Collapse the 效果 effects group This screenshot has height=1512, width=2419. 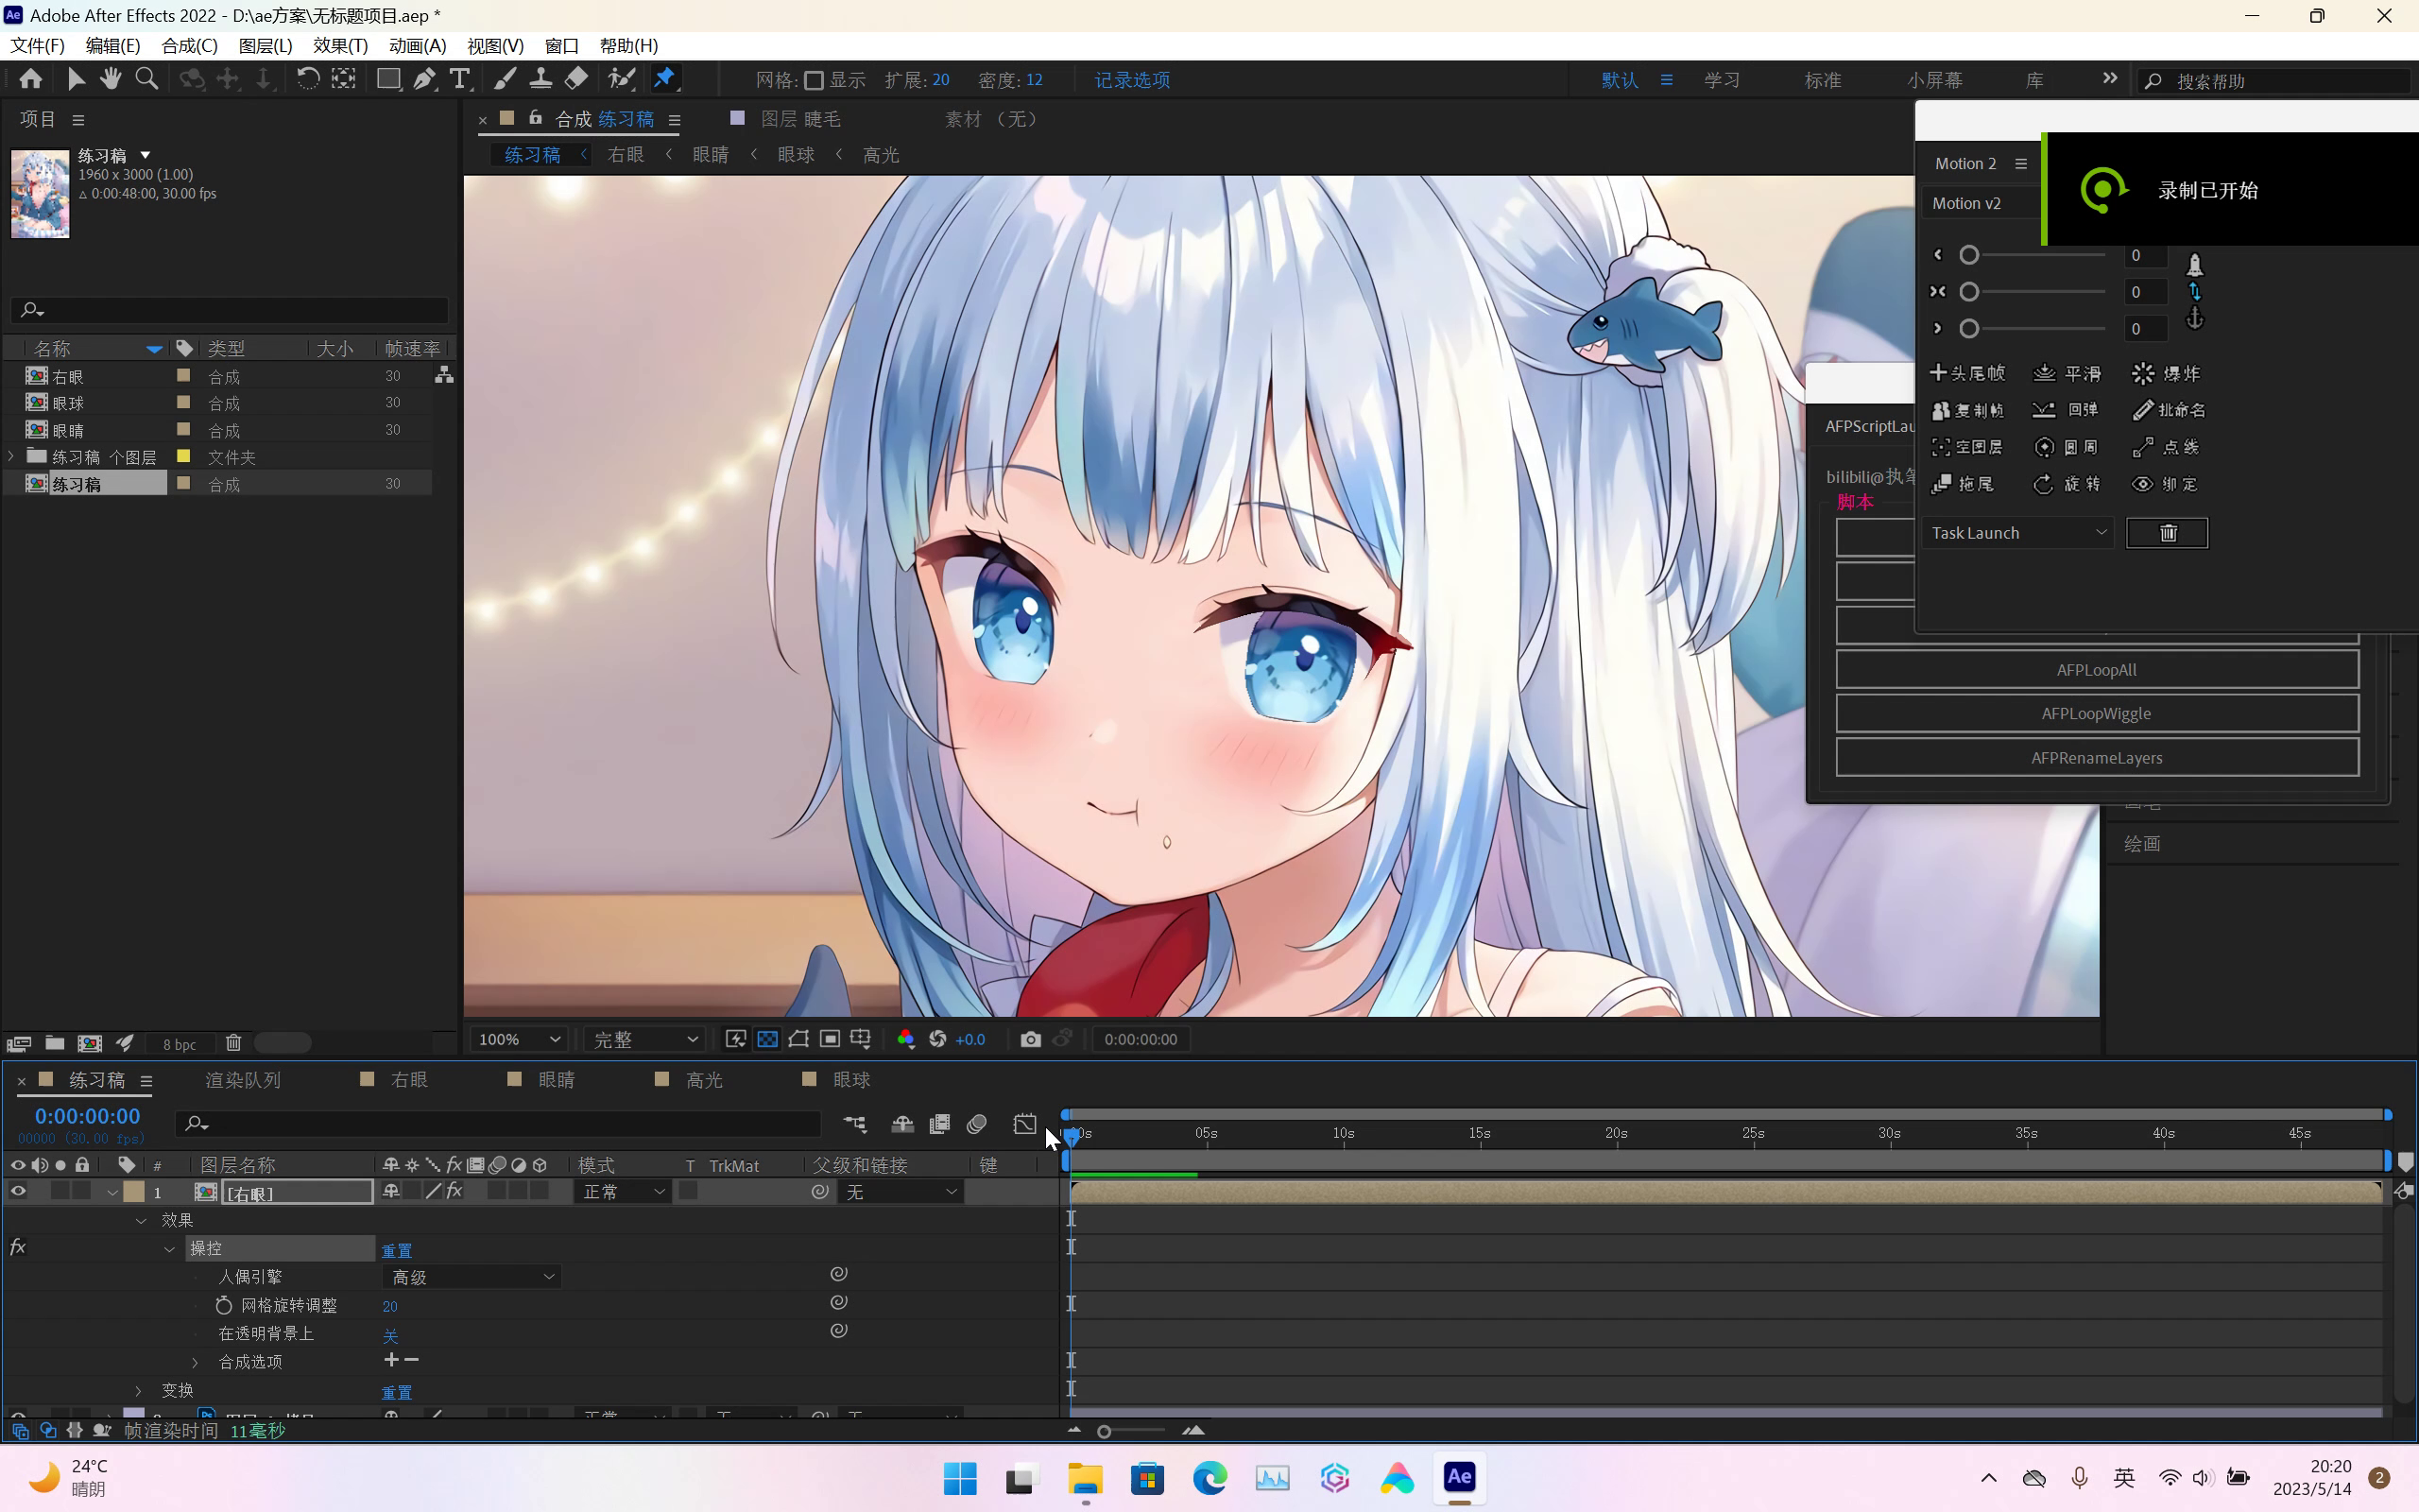pyautogui.click(x=141, y=1220)
